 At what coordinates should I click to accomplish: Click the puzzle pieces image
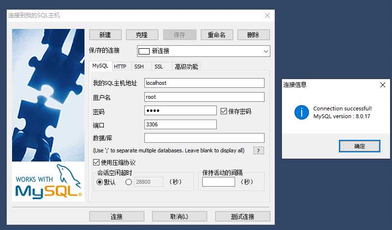[48, 95]
